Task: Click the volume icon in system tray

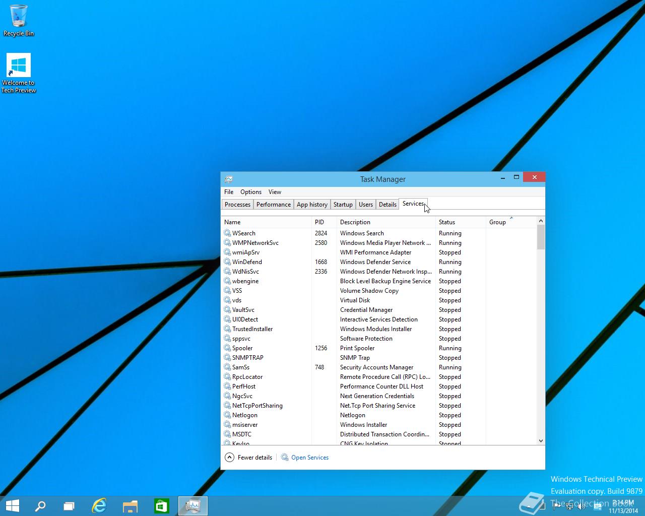Action: coord(582,506)
